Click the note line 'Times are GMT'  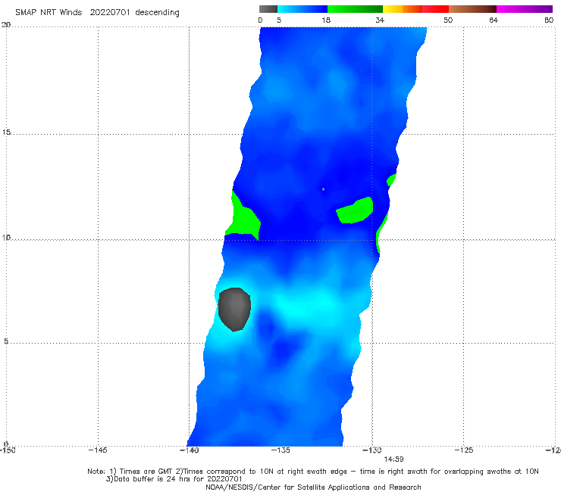coord(147,472)
